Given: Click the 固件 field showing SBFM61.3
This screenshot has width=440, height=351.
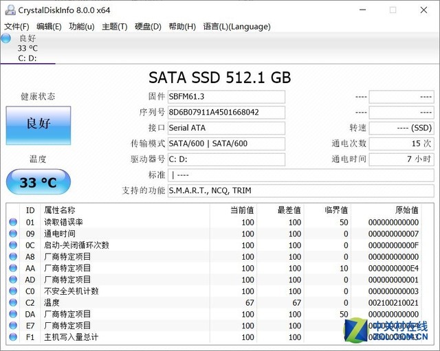Looking at the screenshot, I should pyautogui.click(x=226, y=97).
